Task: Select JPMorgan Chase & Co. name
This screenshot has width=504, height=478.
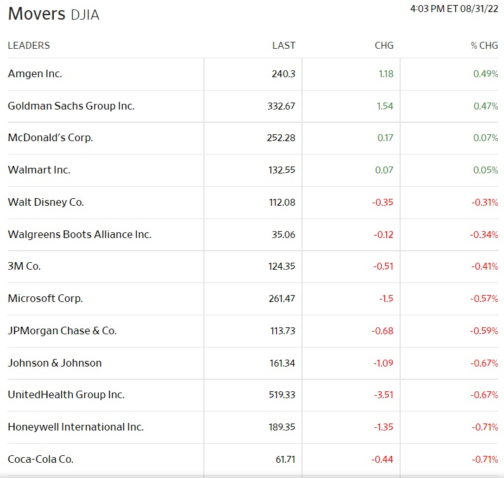Action: pos(62,330)
